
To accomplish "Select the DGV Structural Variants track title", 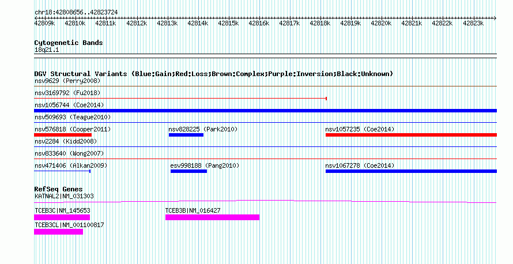I will click(214, 74).
